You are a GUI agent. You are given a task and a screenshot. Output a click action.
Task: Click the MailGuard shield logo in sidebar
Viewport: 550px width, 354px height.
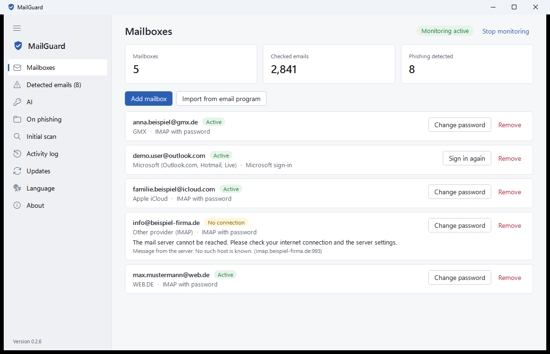[18, 46]
